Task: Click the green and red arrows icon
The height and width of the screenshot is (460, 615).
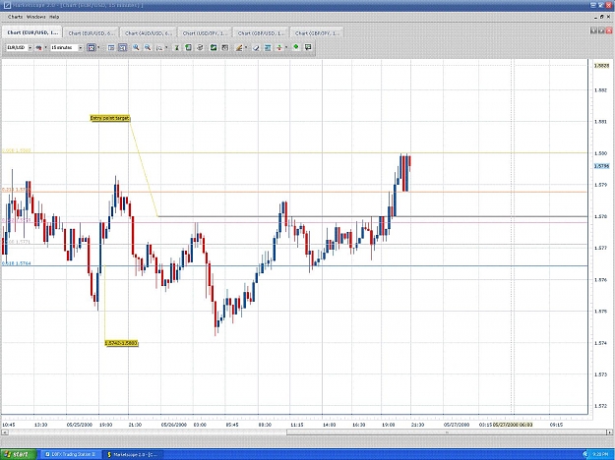Action: (x=279, y=48)
